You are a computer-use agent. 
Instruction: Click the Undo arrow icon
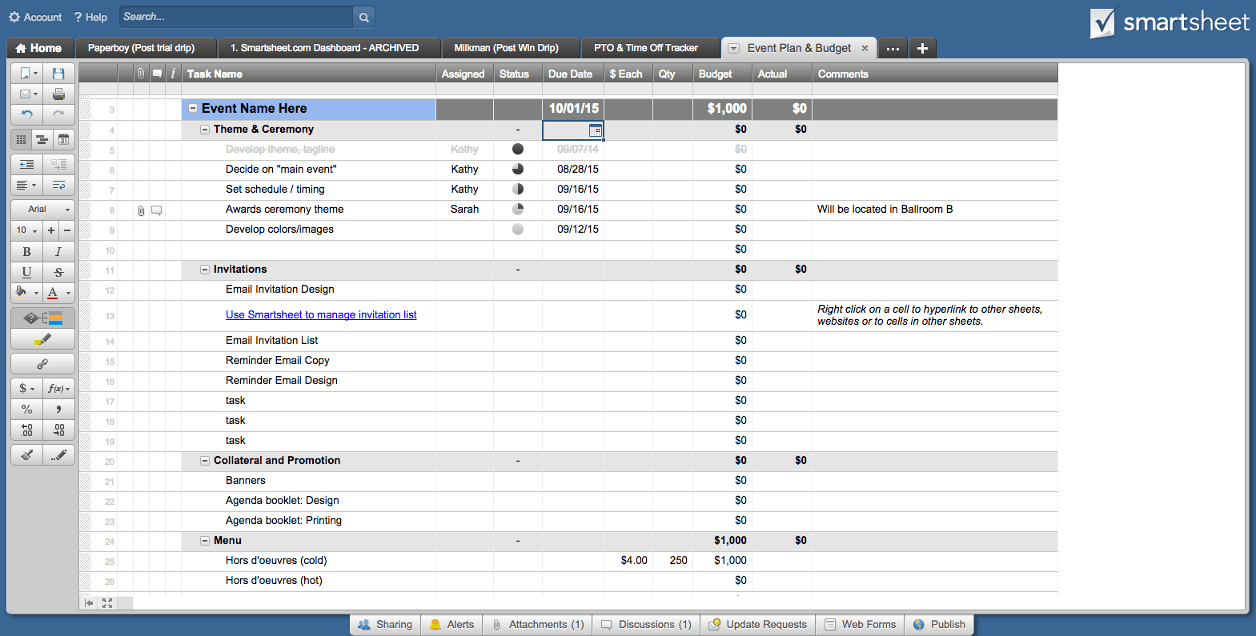coord(26,114)
